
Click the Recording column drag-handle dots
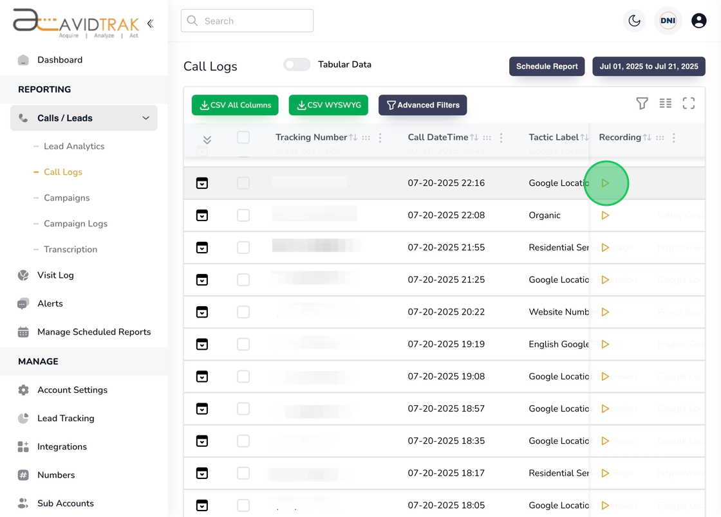[660, 138]
